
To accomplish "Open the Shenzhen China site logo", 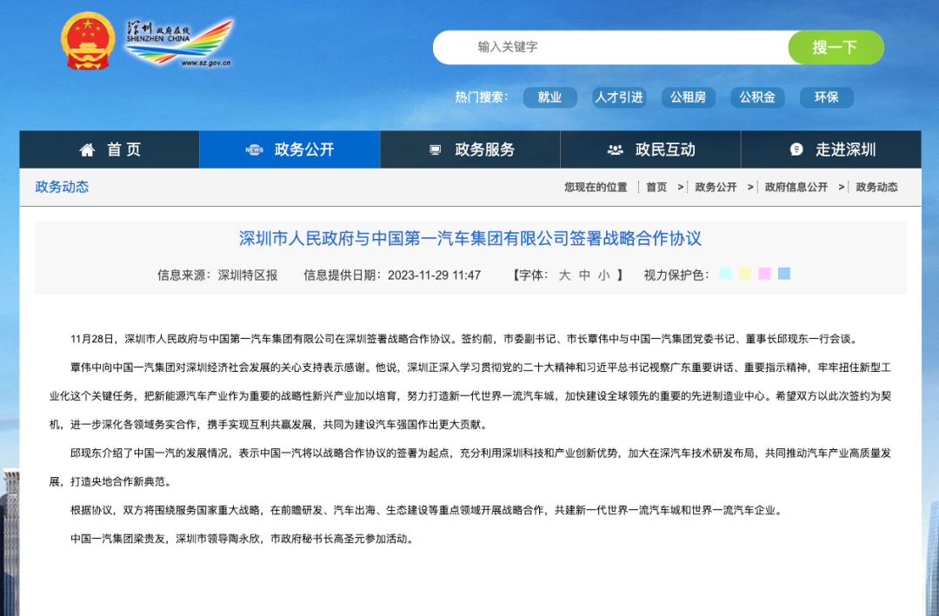I will (x=179, y=43).
